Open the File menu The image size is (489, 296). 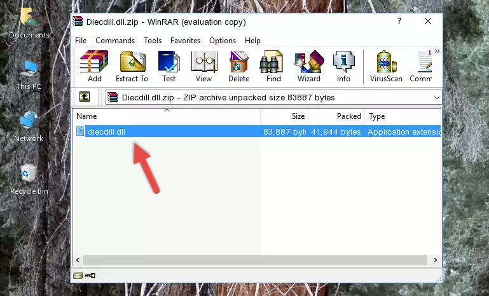click(81, 41)
